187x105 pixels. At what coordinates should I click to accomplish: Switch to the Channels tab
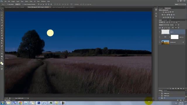[x=165, y=20]
